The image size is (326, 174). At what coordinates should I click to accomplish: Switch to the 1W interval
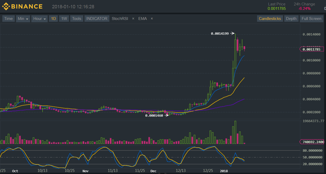point(64,19)
